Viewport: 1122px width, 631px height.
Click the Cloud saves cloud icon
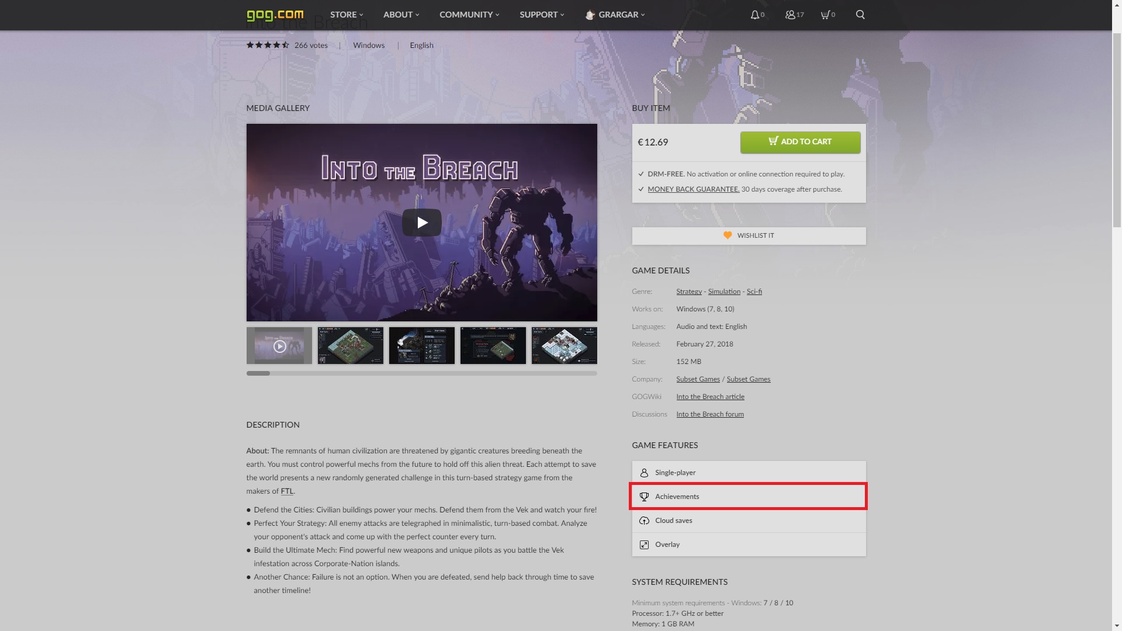[x=644, y=521]
